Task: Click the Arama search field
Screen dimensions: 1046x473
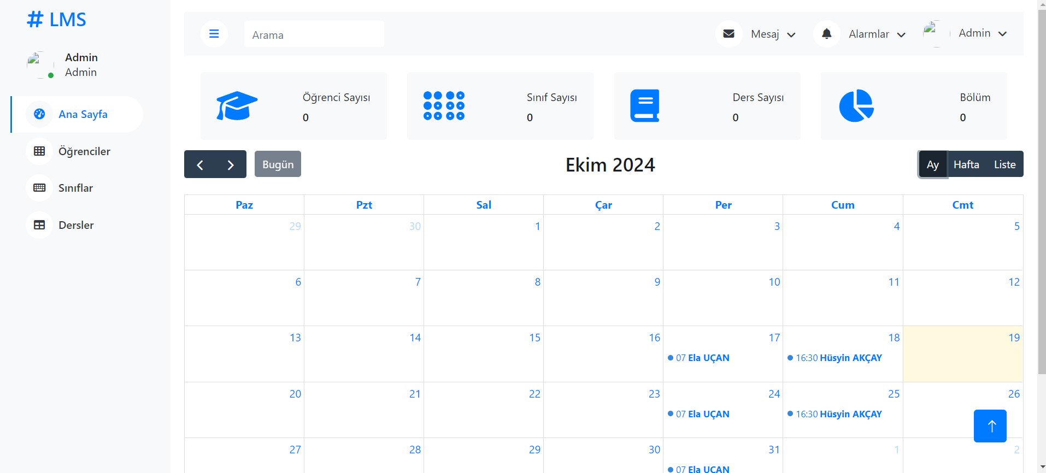Action: click(314, 34)
